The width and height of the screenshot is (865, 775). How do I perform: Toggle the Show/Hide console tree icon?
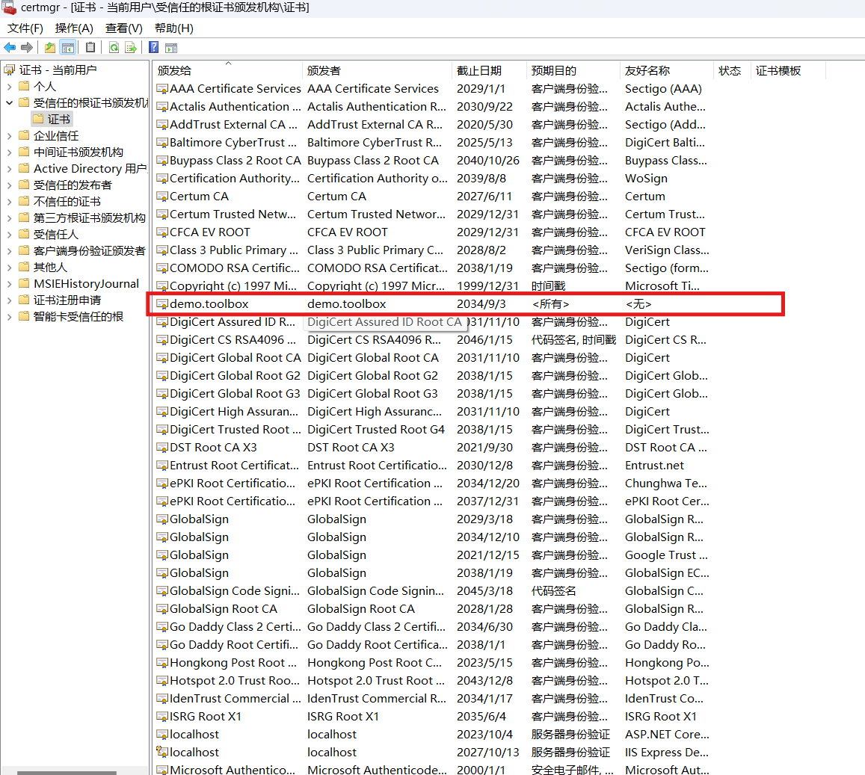pyautogui.click(x=68, y=48)
